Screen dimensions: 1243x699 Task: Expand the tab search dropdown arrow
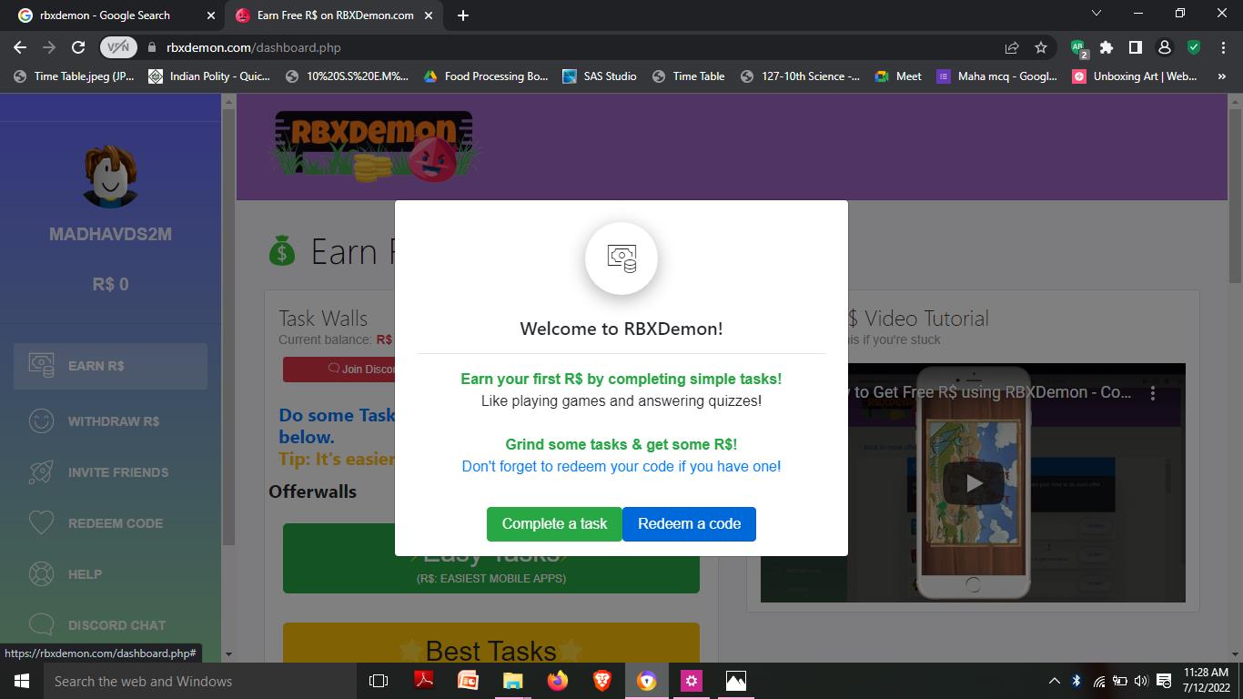click(1096, 14)
